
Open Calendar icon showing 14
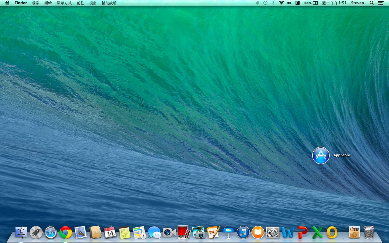[x=110, y=232]
